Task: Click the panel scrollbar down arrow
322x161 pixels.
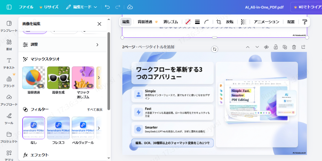Action: click(x=109, y=158)
